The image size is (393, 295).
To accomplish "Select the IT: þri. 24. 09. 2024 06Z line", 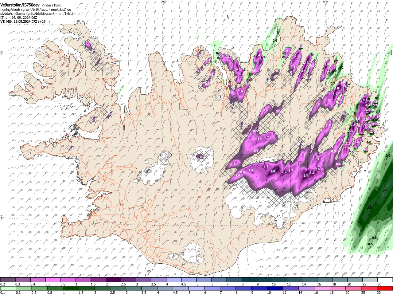I will 18,18.
